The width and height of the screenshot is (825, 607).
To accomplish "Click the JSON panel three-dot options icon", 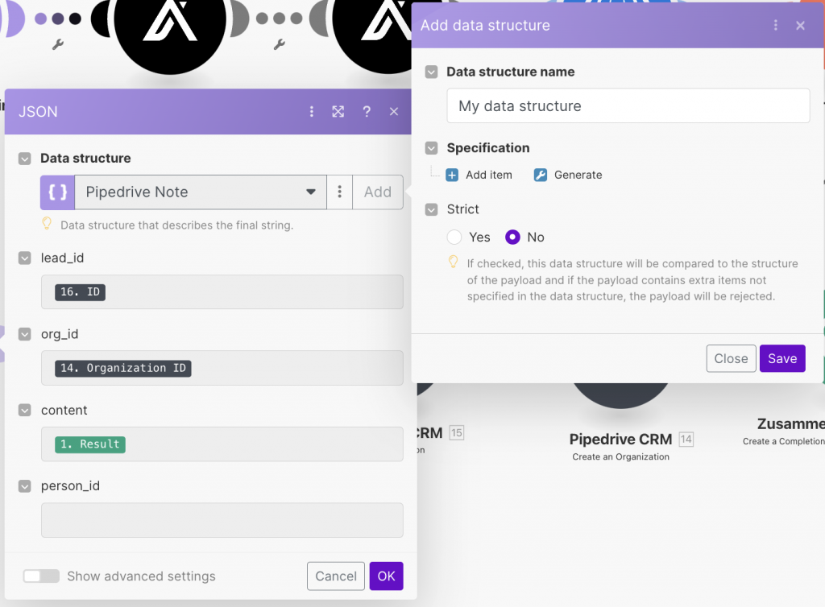I will click(312, 112).
